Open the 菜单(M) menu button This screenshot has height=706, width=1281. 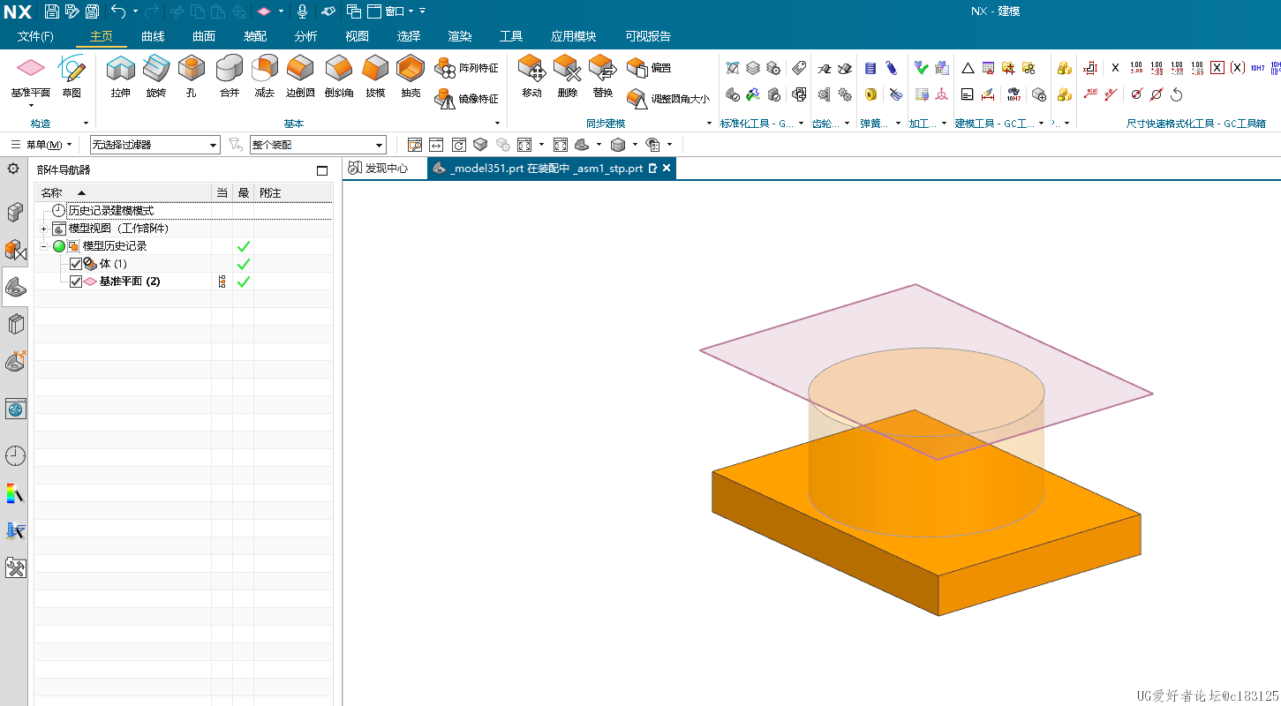pyautogui.click(x=42, y=145)
